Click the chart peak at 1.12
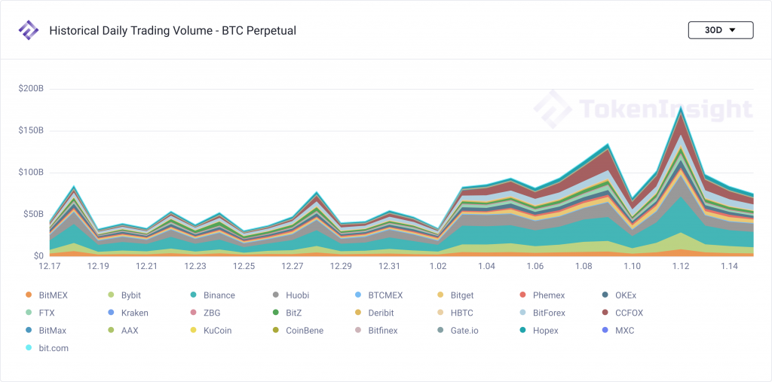 point(682,108)
